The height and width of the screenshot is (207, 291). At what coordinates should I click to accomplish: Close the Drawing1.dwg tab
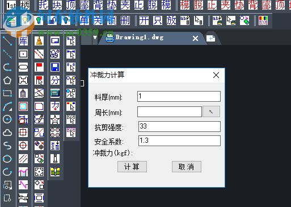coord(195,39)
